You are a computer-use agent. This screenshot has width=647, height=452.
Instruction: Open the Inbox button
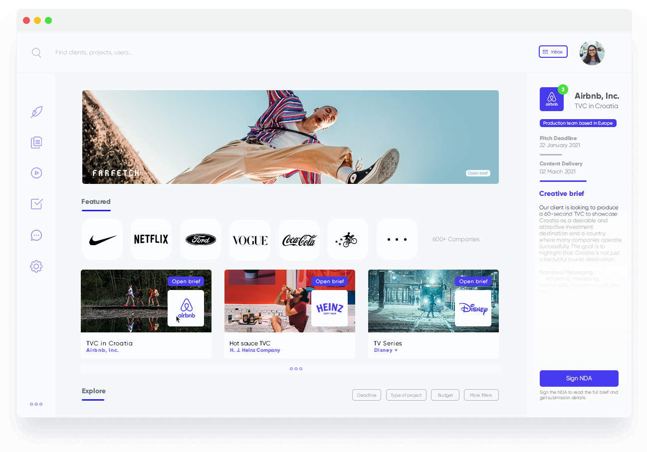point(553,52)
